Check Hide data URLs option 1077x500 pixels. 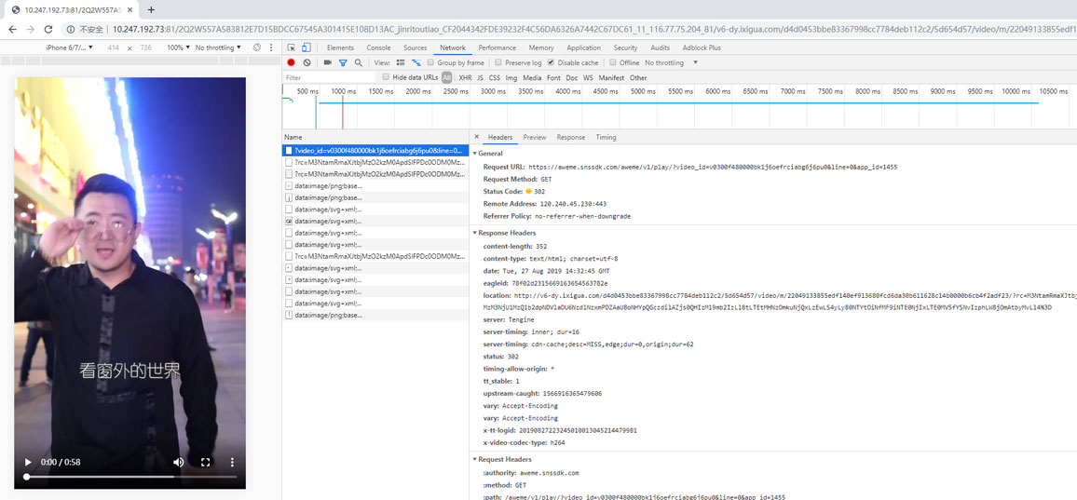tap(387, 77)
